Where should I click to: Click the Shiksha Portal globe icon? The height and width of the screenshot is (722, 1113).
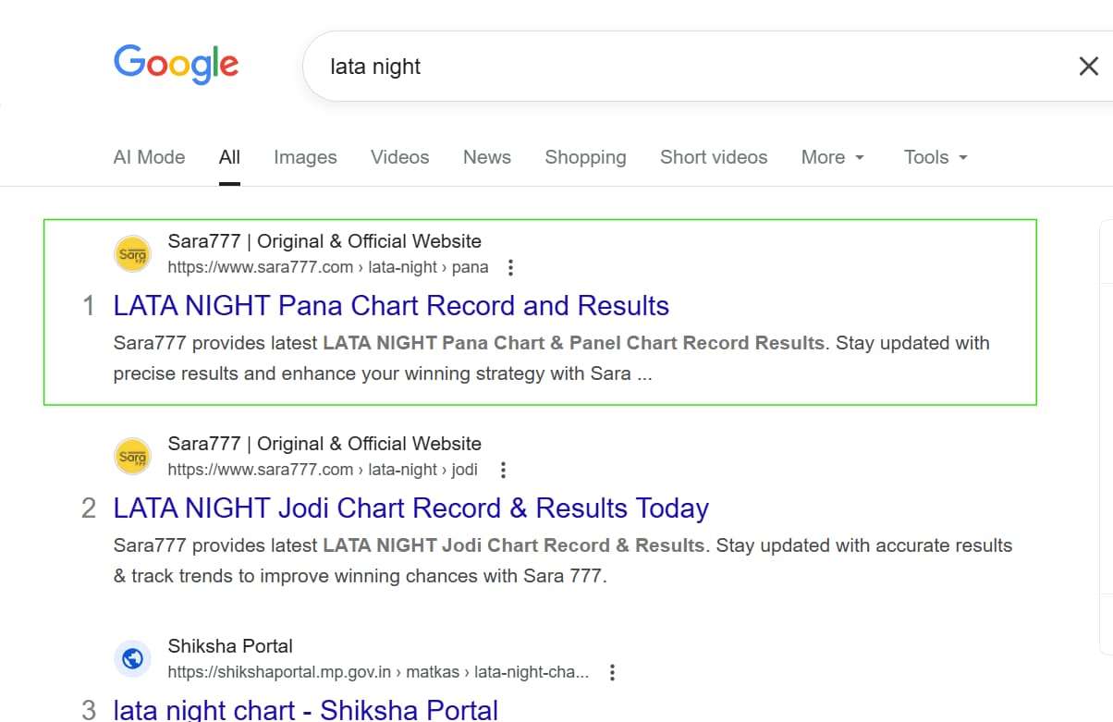(x=132, y=659)
